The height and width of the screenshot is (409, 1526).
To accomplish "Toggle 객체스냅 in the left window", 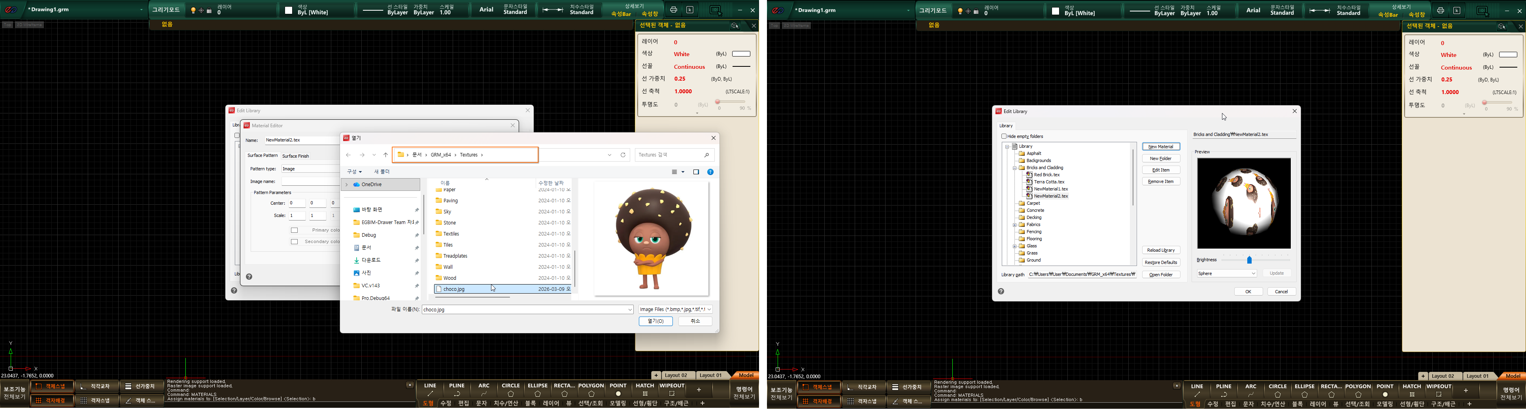I will [x=52, y=386].
